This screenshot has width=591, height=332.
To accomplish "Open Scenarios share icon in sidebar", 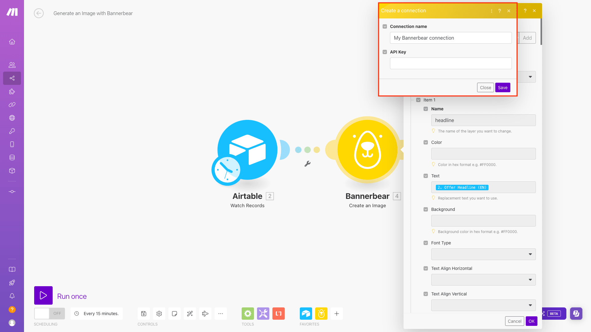I will point(12,78).
